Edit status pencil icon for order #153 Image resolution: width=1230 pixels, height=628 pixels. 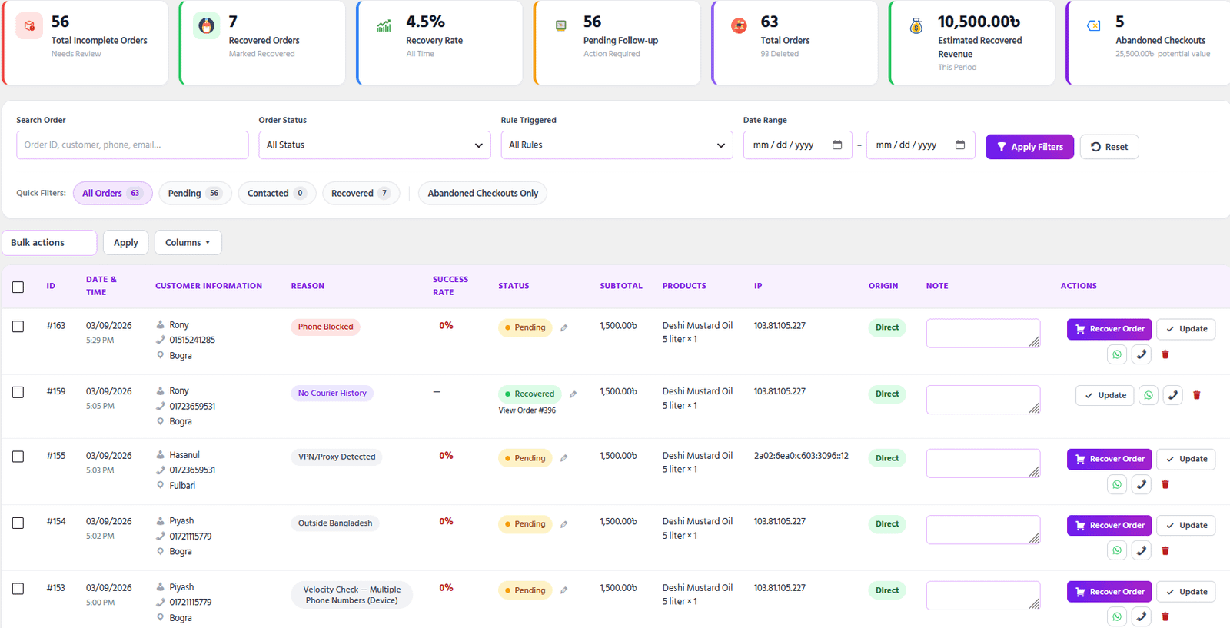[564, 590]
